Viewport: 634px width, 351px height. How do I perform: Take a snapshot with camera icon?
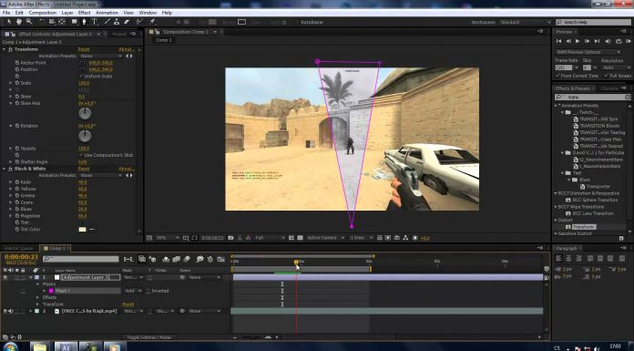(230, 238)
